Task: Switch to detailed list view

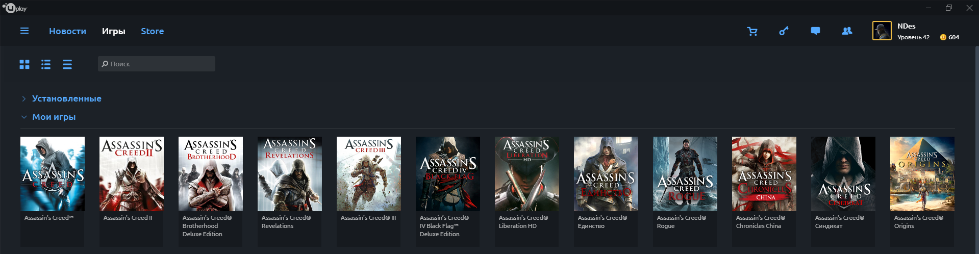Action: coord(46,64)
